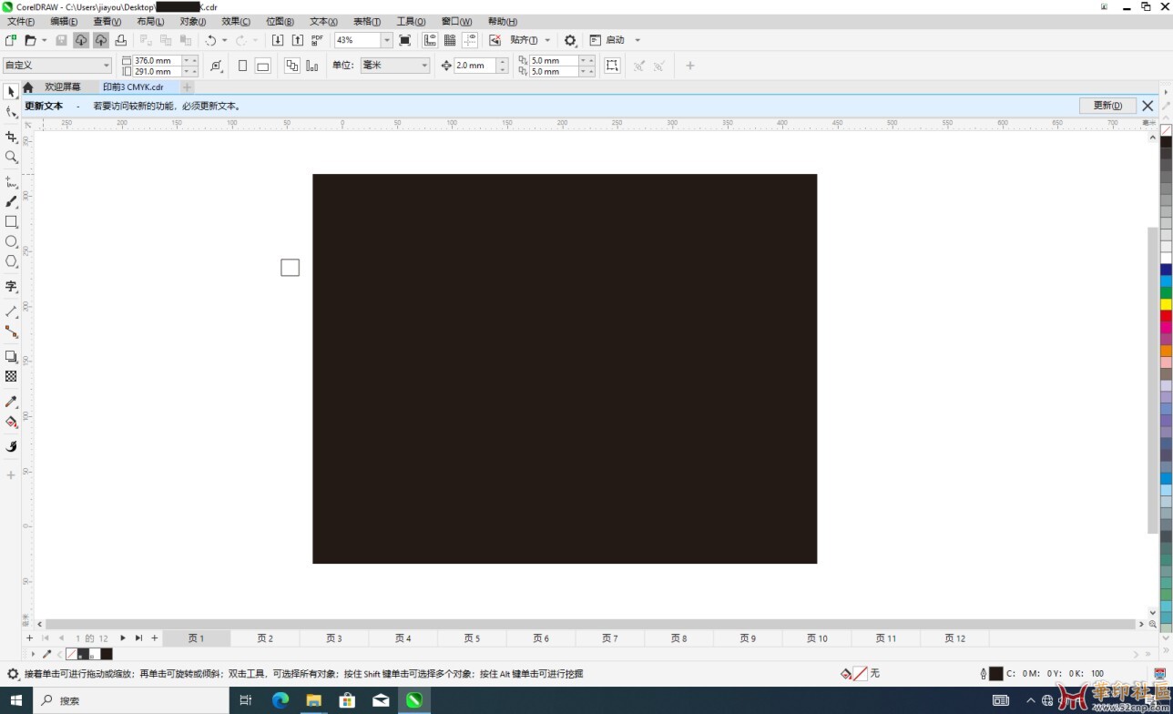This screenshot has height=714, width=1173.
Task: Open Microsoft Edge from the taskbar
Action: tap(280, 700)
